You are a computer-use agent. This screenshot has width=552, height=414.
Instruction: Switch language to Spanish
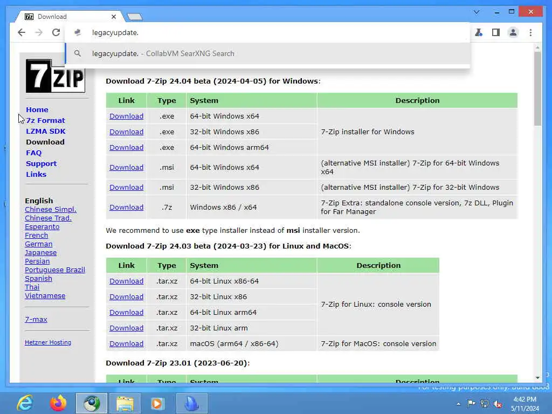38,279
